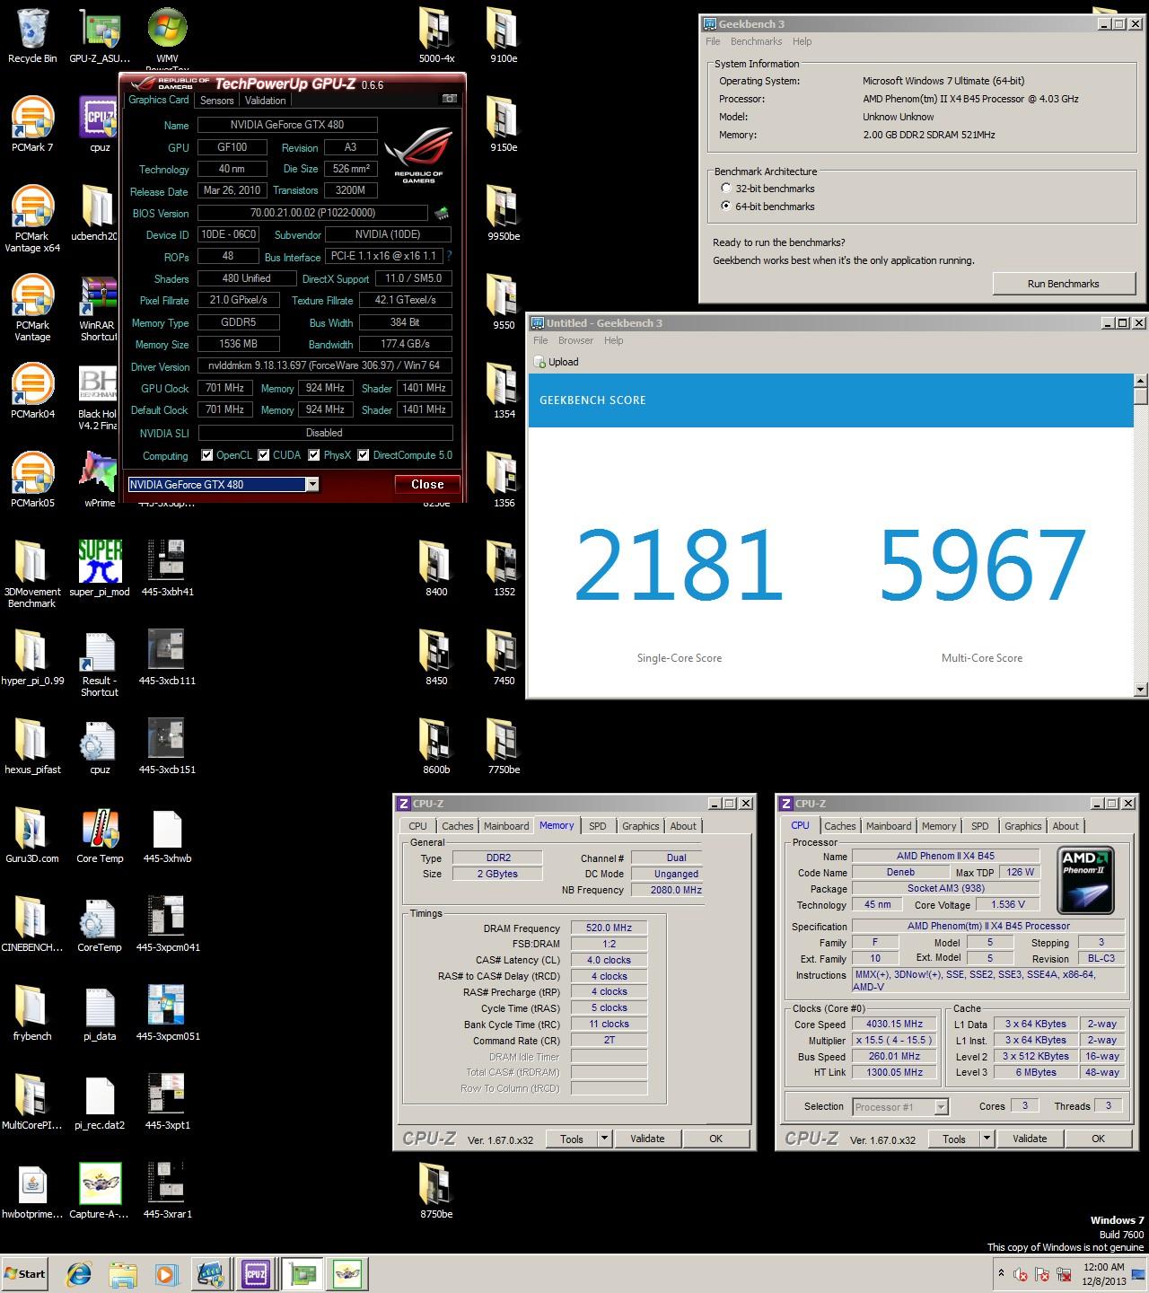
Task: Open Graphics tab in right CPU-Z window
Action: point(1023,826)
